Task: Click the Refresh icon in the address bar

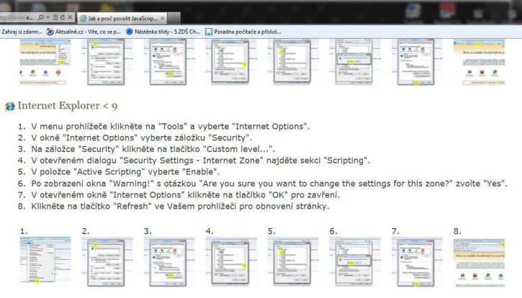Action: (x=62, y=17)
